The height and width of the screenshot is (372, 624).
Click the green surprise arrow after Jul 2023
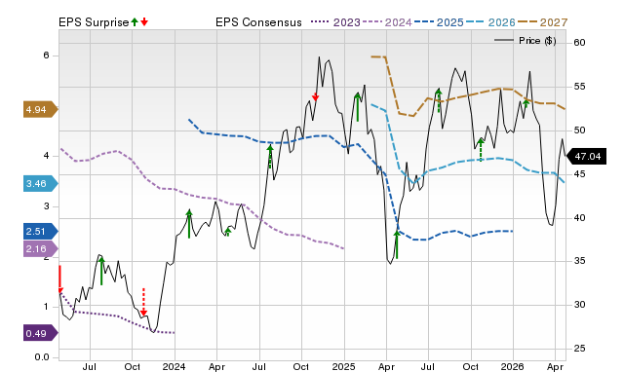pyautogui.click(x=101, y=271)
